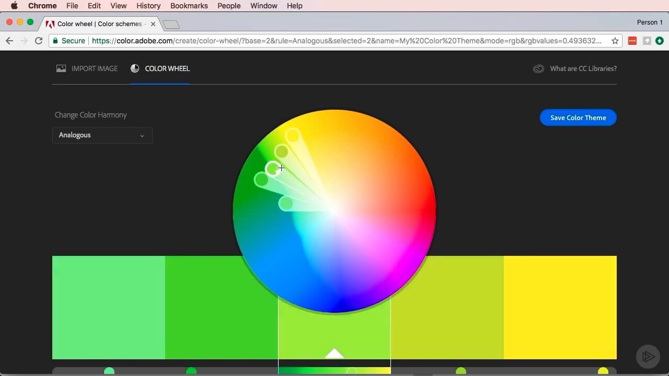
Task: Click the Save Color Theme button
Action: (578, 118)
